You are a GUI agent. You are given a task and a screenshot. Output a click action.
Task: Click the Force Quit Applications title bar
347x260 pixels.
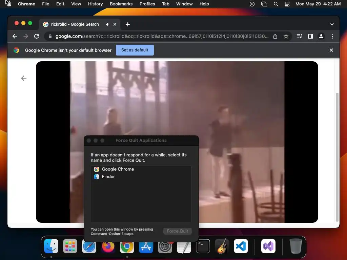[x=141, y=140]
